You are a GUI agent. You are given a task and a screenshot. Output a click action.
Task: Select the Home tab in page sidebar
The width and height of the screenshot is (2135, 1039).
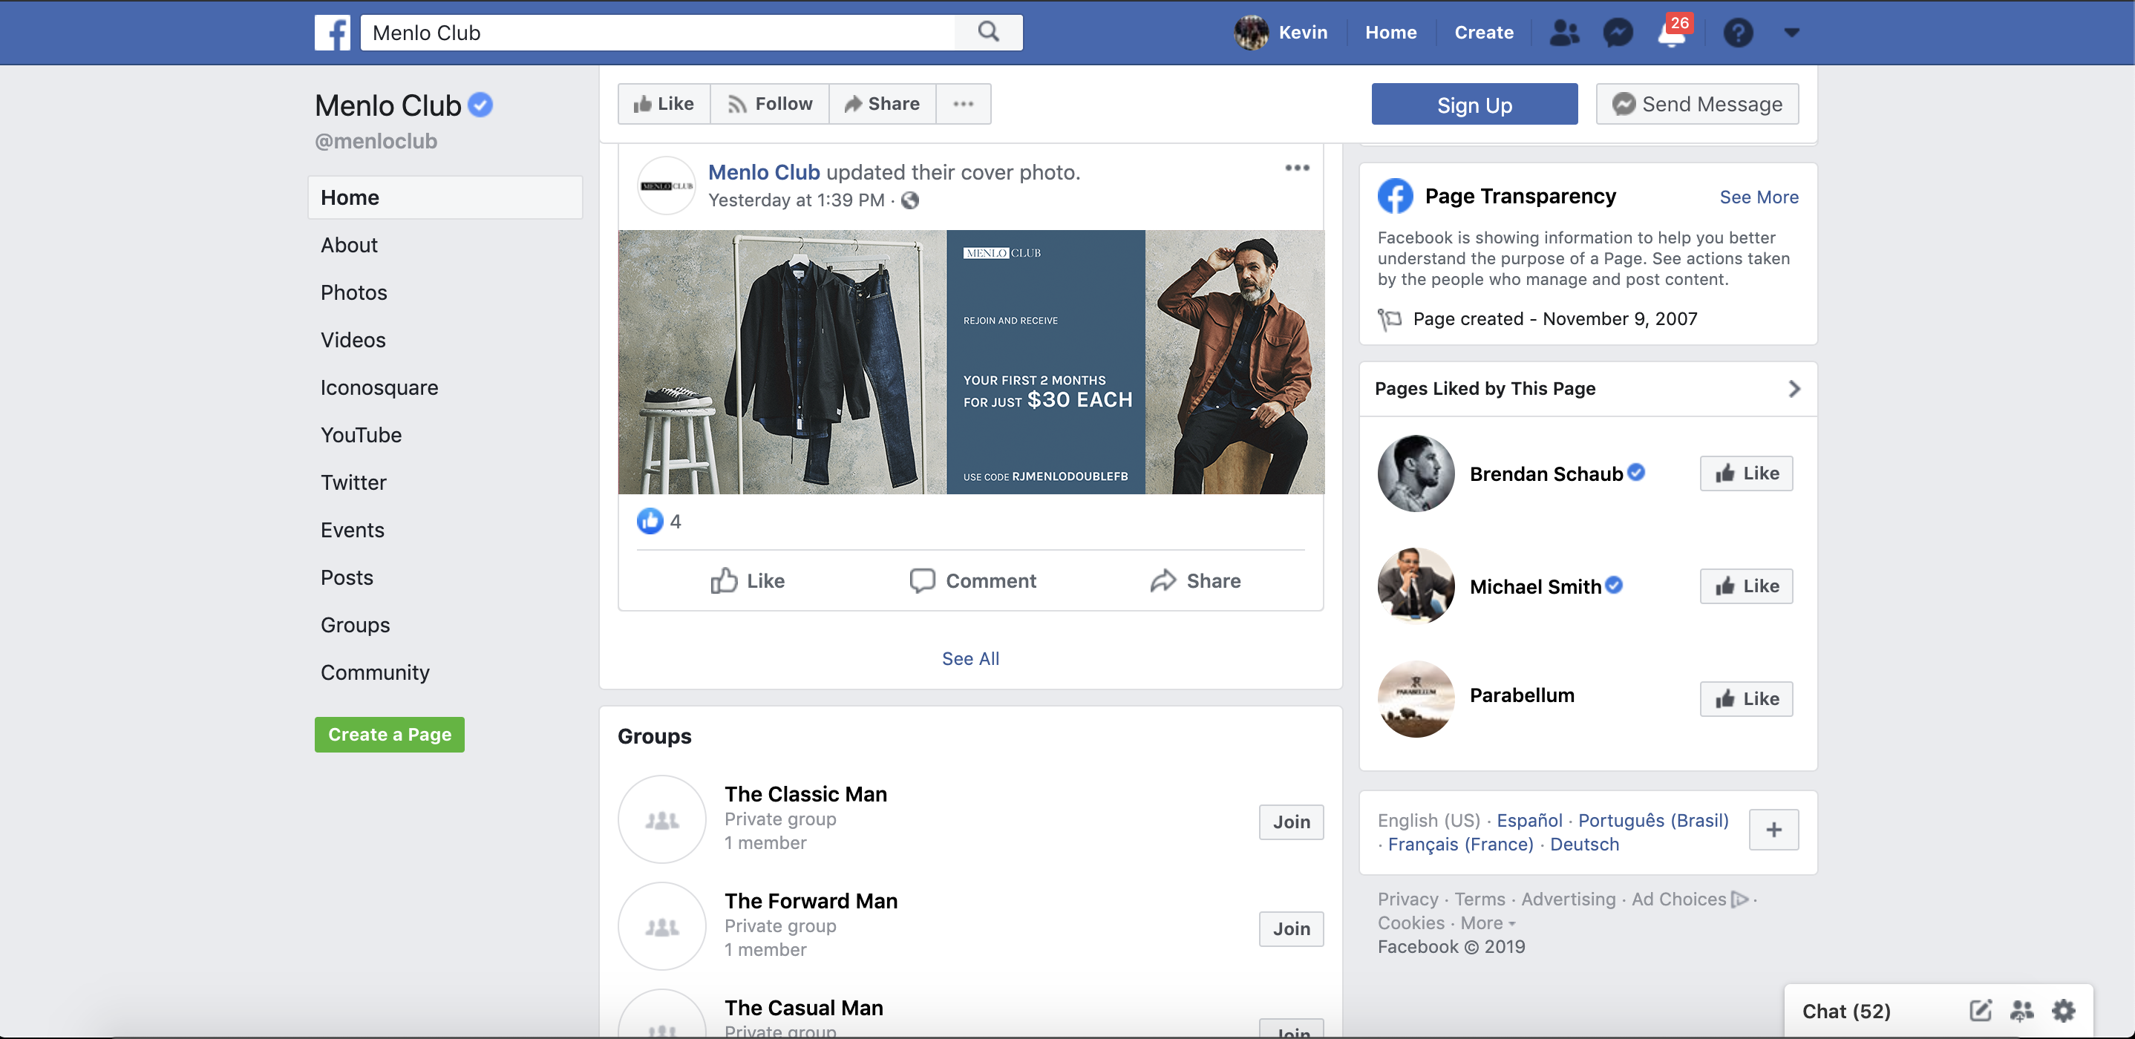click(x=445, y=197)
